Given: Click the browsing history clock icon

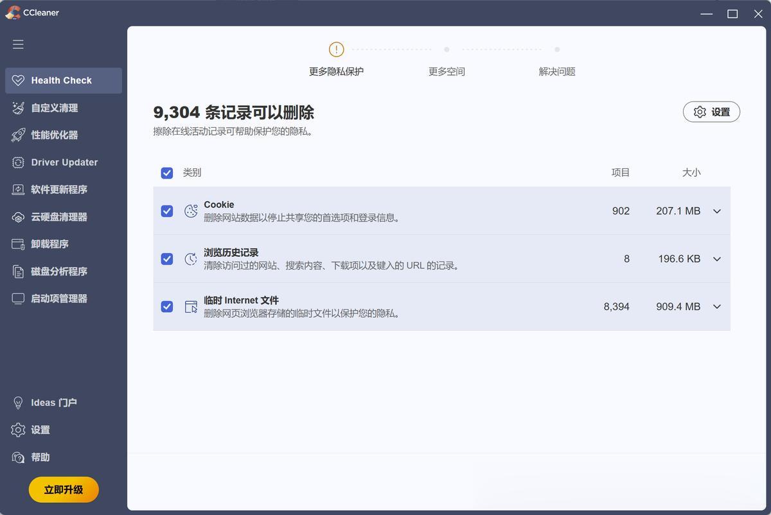Looking at the screenshot, I should [191, 259].
